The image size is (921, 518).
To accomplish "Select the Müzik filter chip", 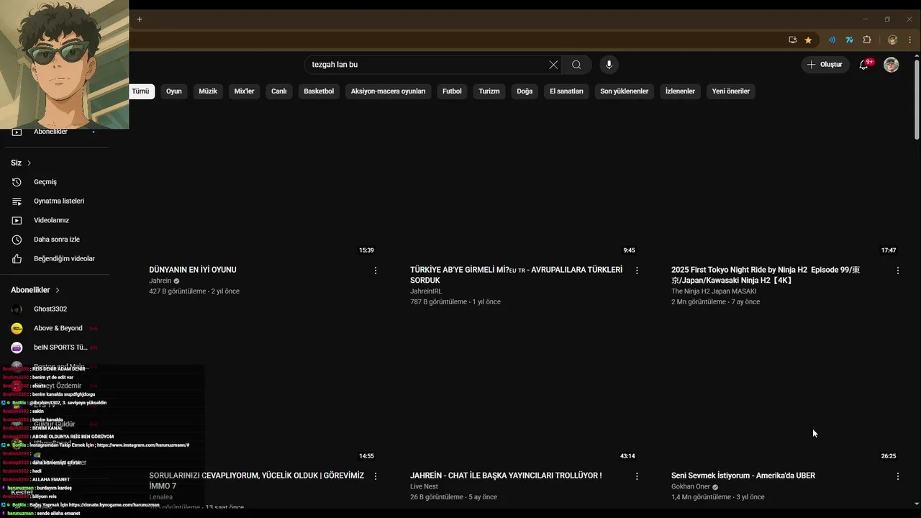I will point(208,91).
